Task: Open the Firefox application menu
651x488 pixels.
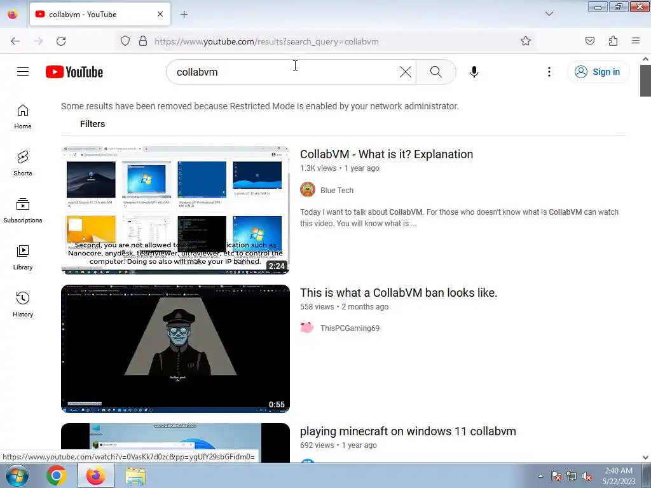Action: tap(636, 41)
